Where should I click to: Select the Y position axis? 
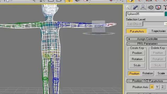pyautogui.click(x=157, y=87)
